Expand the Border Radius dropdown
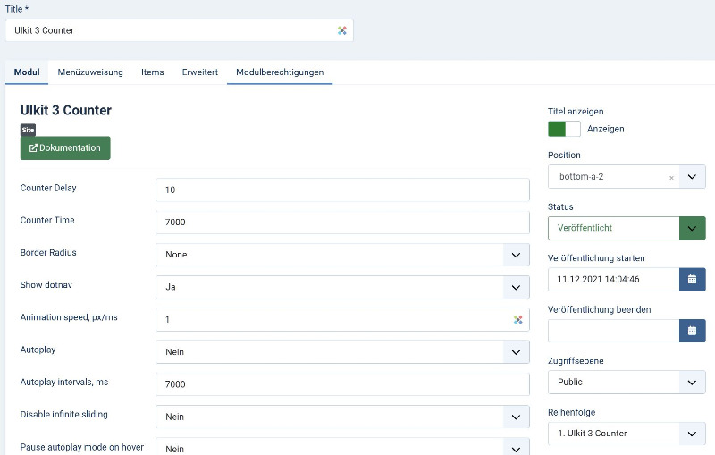The width and height of the screenshot is (715, 455). (x=515, y=255)
